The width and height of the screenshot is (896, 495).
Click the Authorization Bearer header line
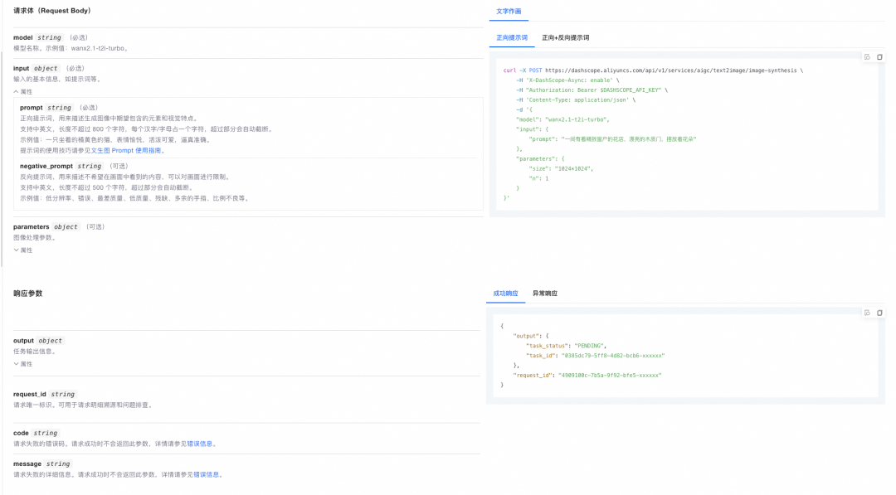592,90
